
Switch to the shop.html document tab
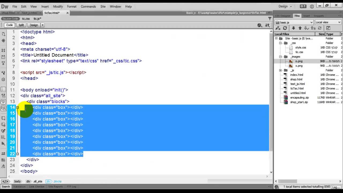point(10,13)
